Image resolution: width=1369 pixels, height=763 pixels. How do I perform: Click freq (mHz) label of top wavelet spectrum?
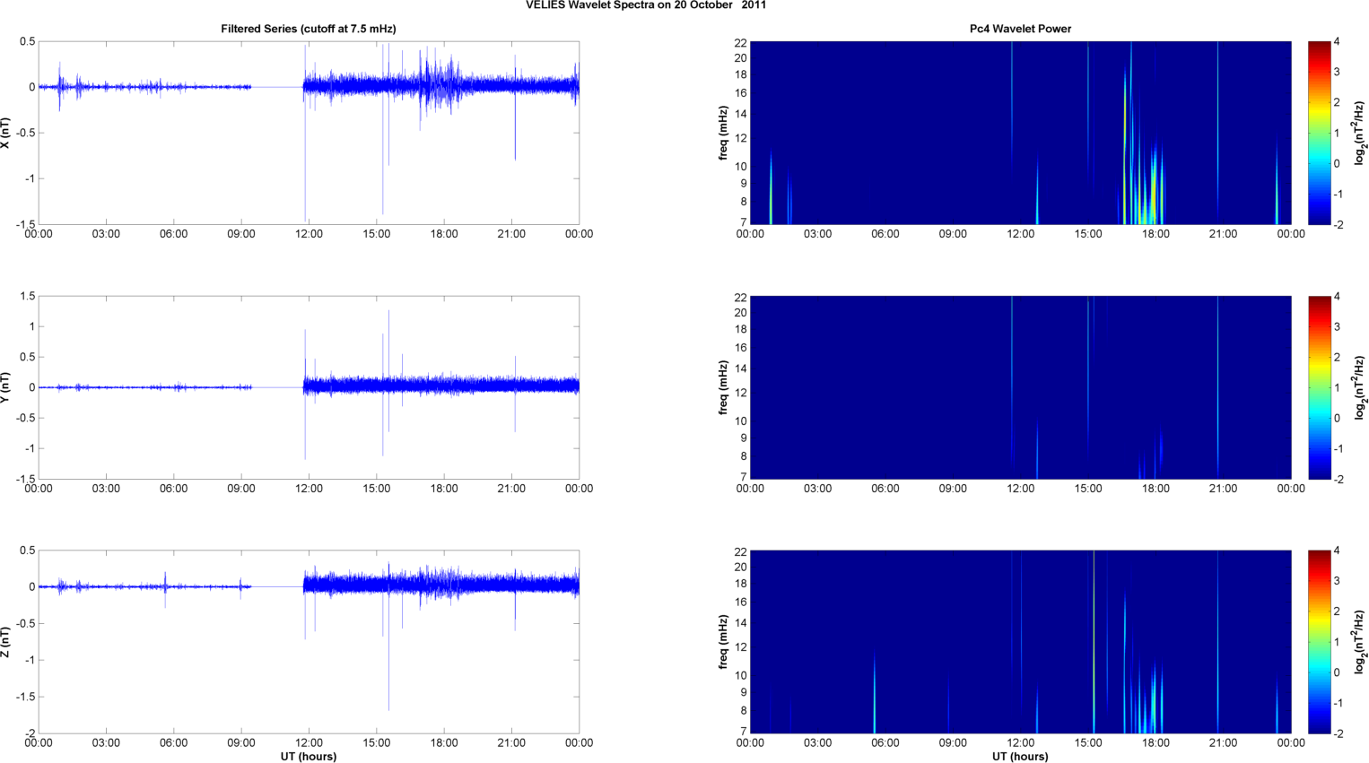coord(723,133)
